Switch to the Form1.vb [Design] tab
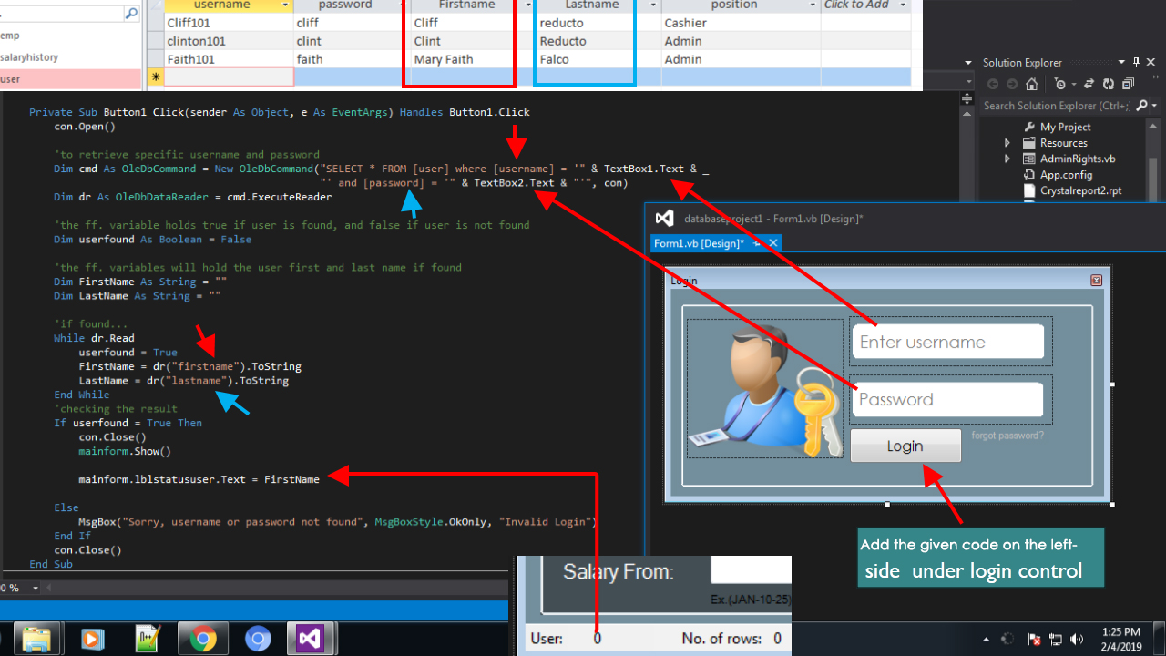This screenshot has width=1166, height=656. (698, 243)
